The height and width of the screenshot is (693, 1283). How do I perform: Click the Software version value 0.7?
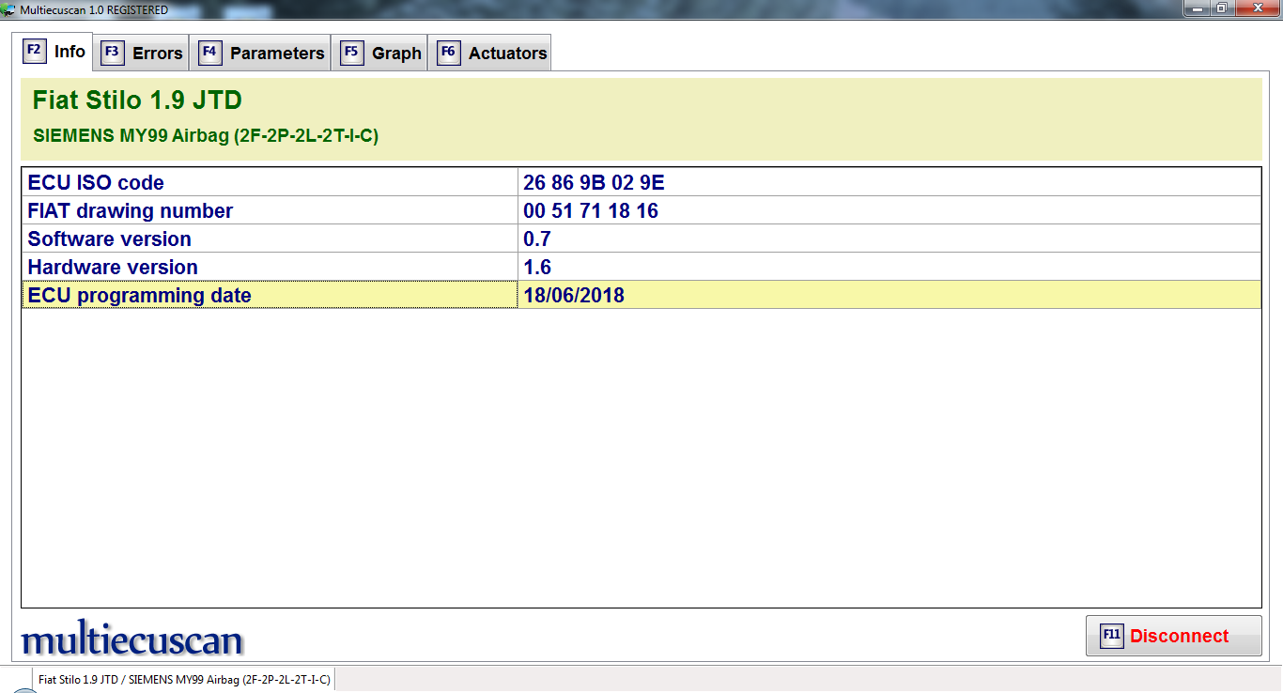(x=537, y=239)
